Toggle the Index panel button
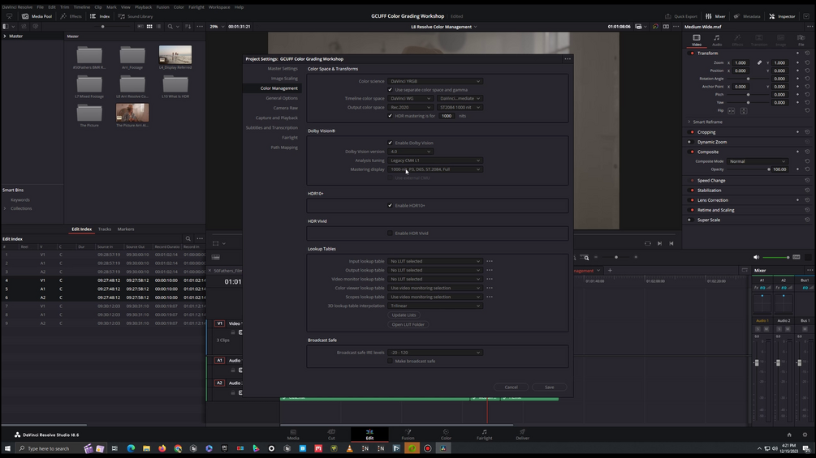 (x=100, y=16)
